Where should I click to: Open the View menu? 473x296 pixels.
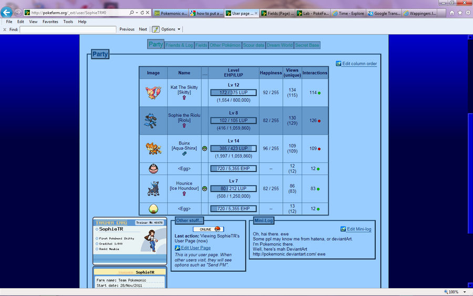point(33,22)
